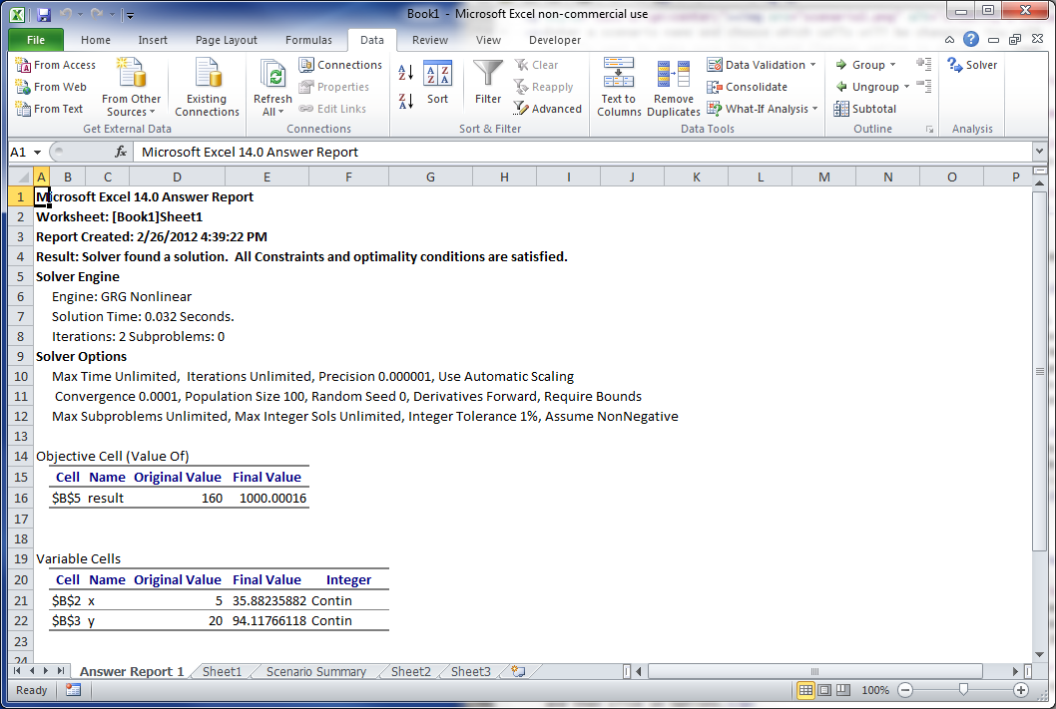Import data From Text
Image resolution: width=1056 pixels, height=709 pixels.
coord(49,109)
